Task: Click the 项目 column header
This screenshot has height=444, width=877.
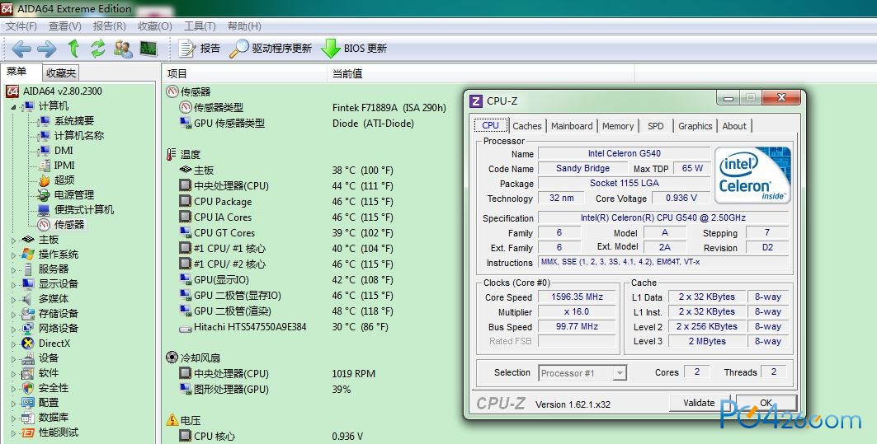Action: tap(244, 73)
